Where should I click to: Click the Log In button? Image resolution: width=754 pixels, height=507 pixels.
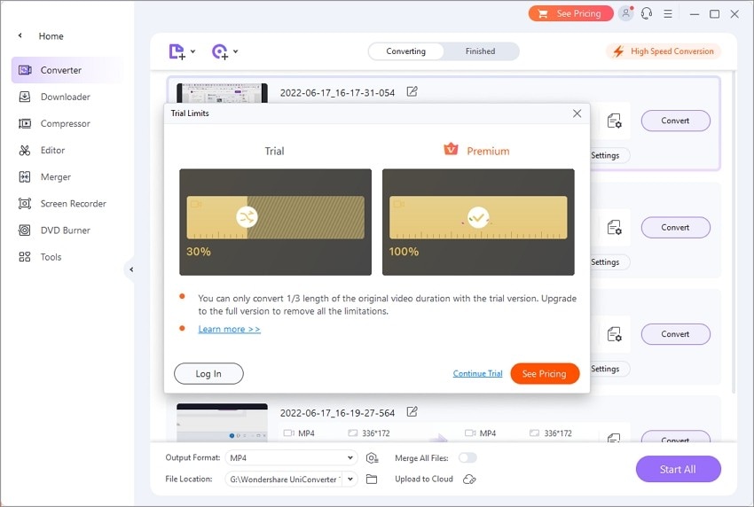coord(208,373)
